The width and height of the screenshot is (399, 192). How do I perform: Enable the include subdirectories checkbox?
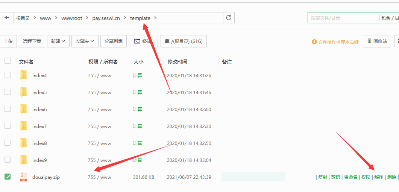click(376, 18)
